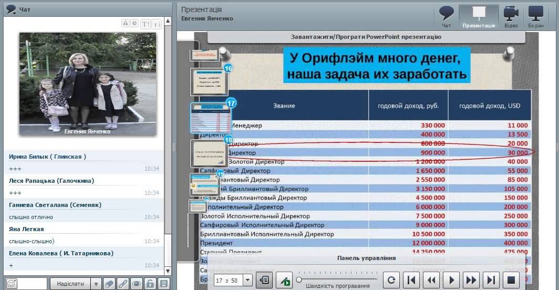Viewport: 559px width, 290px height.
Task: Increase chat text size with T-up icon
Action: click(x=146, y=24)
